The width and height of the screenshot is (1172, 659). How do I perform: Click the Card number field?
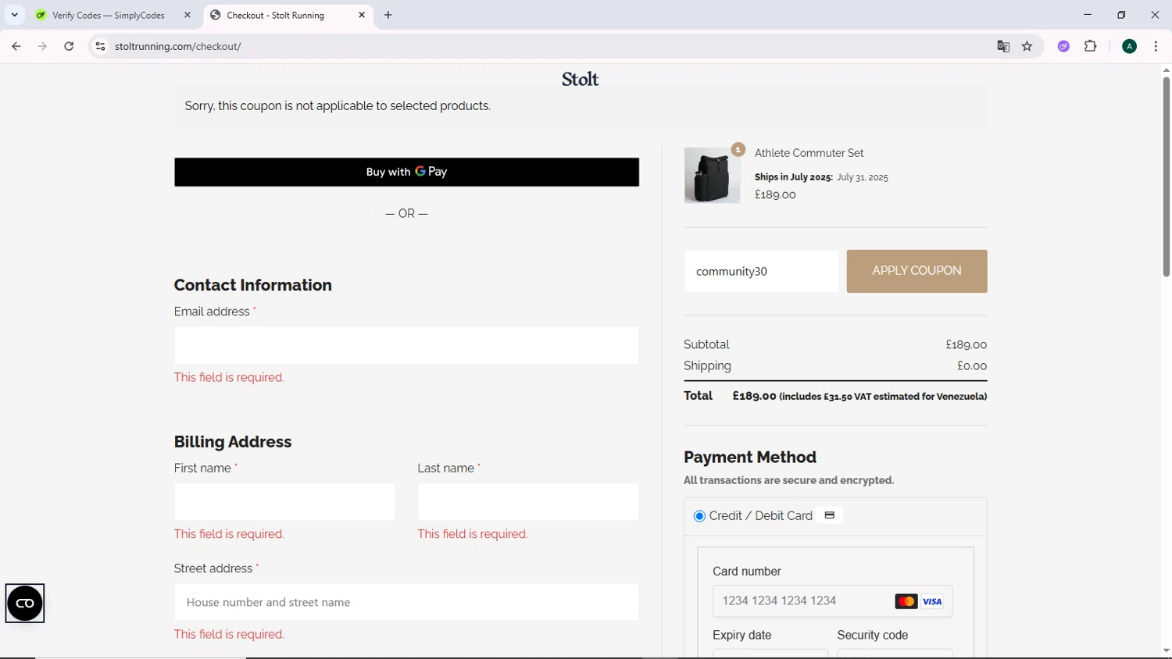pos(833,601)
